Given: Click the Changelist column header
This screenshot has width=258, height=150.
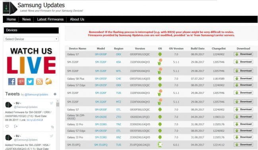Looking at the screenshot, I should 219,49.
